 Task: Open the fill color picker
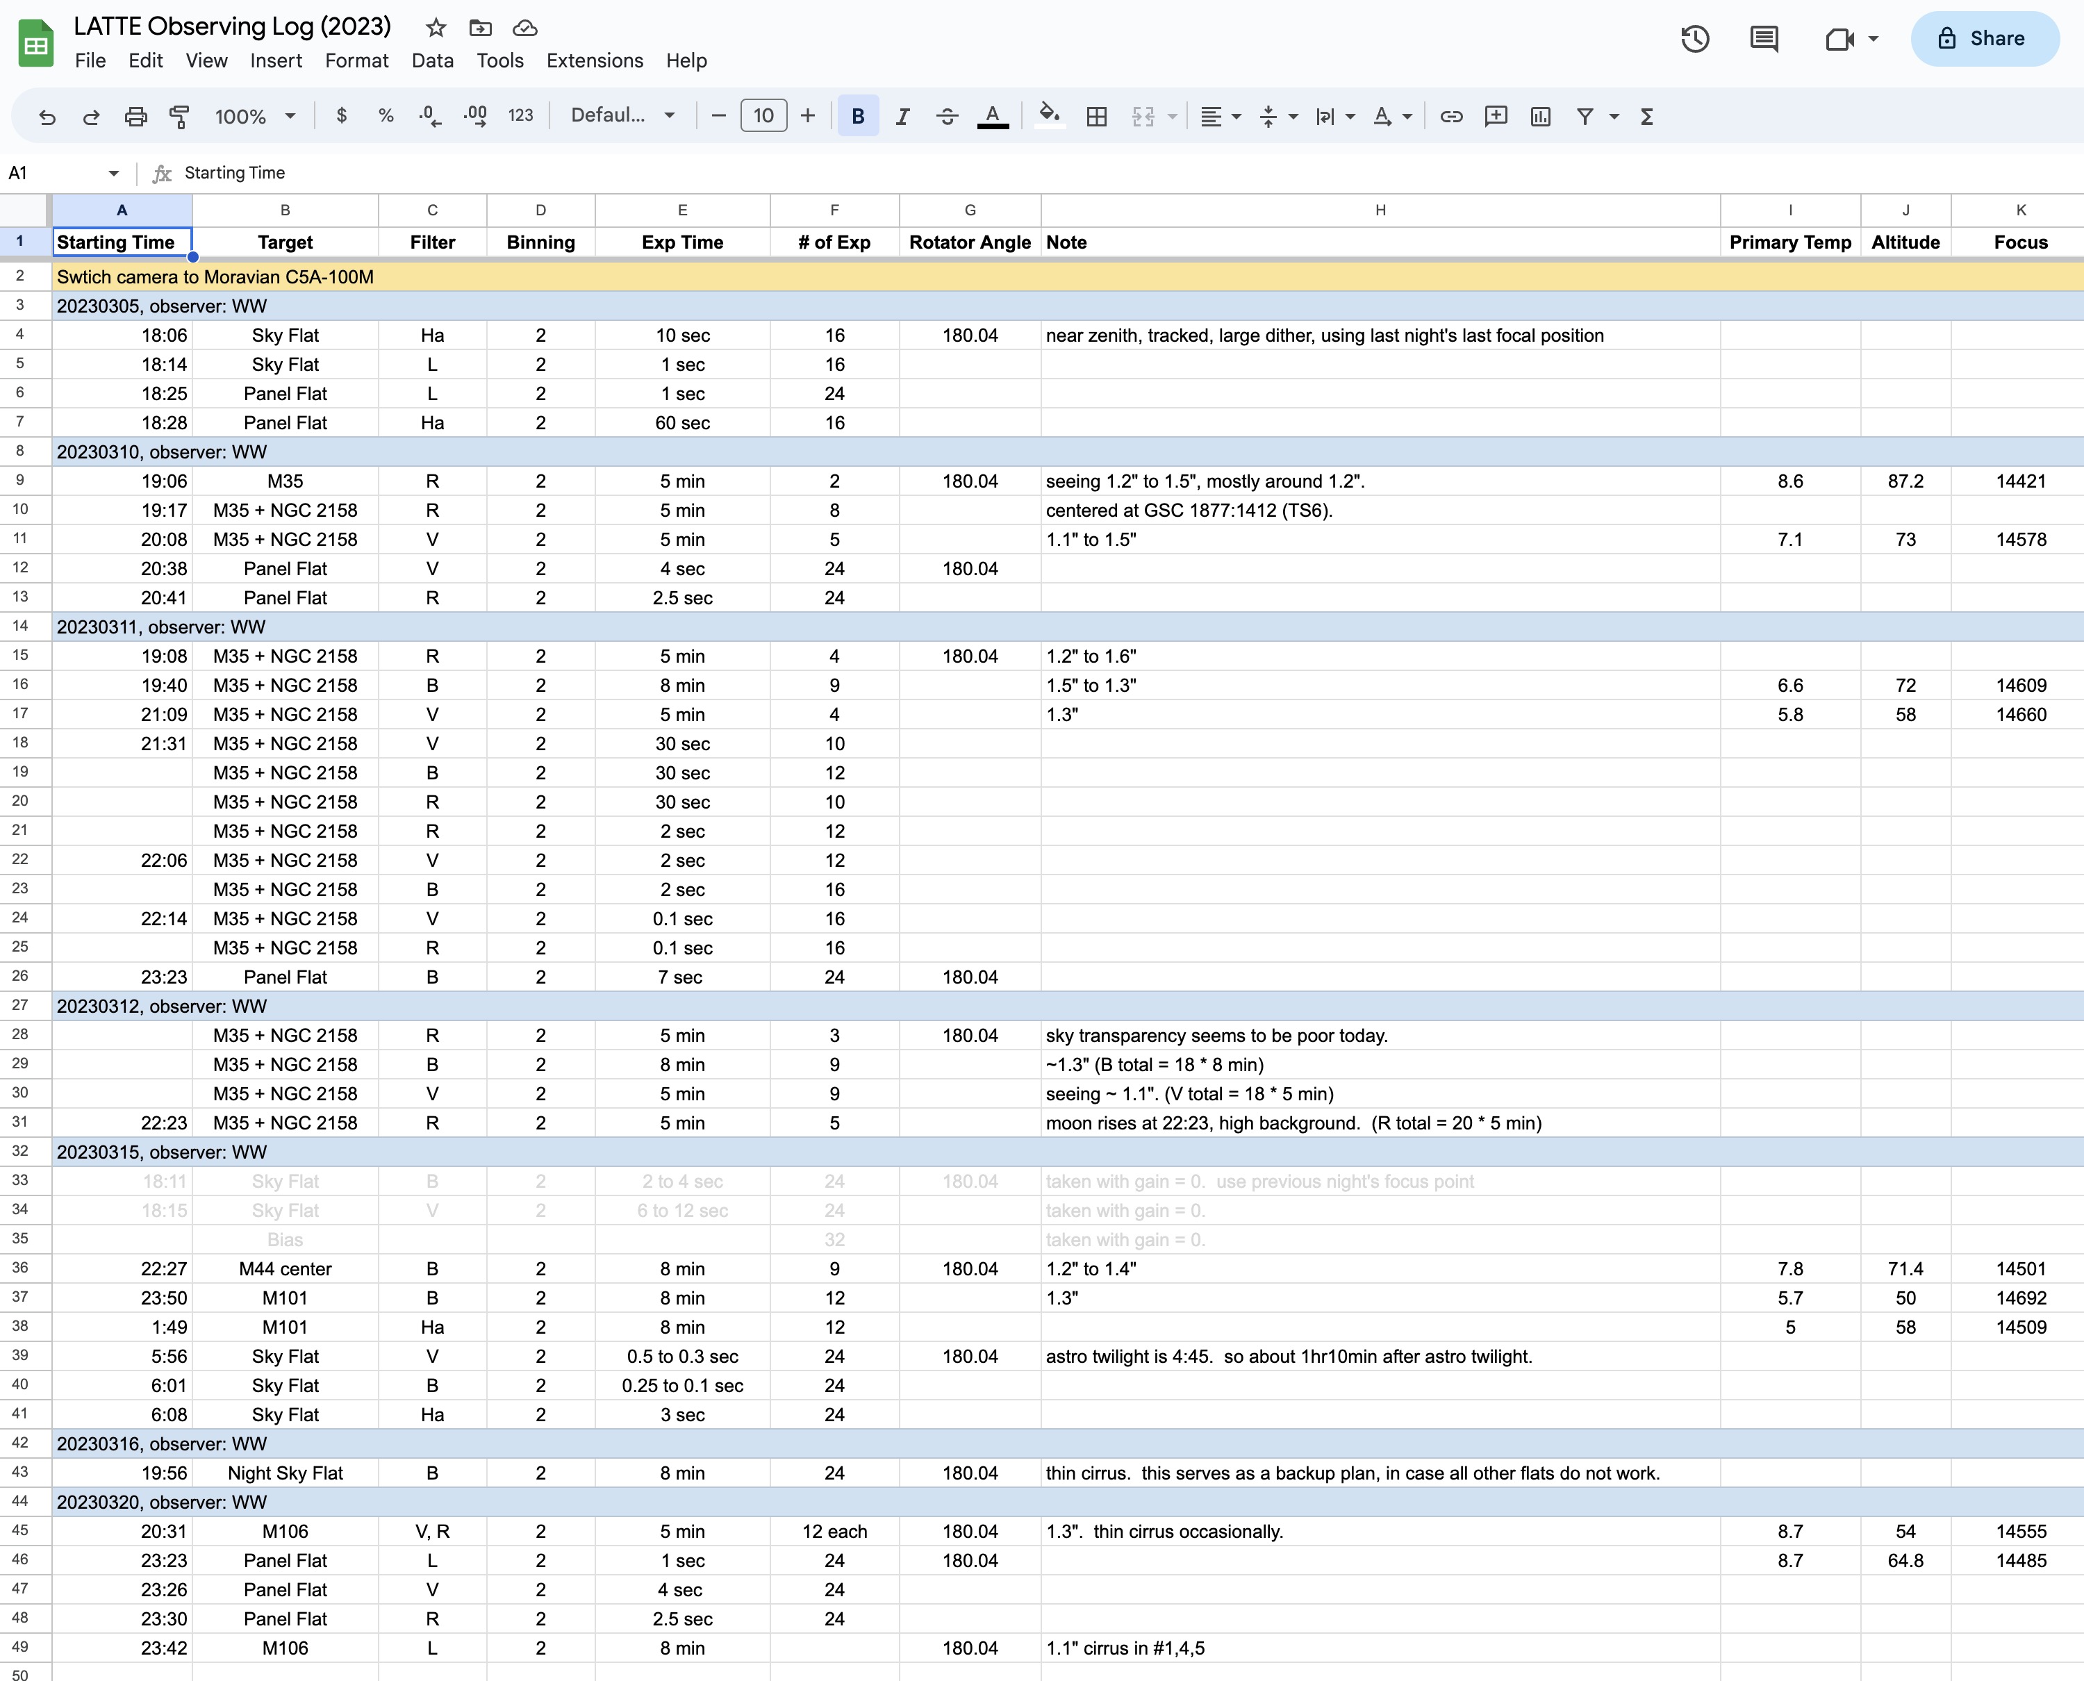(x=1050, y=116)
